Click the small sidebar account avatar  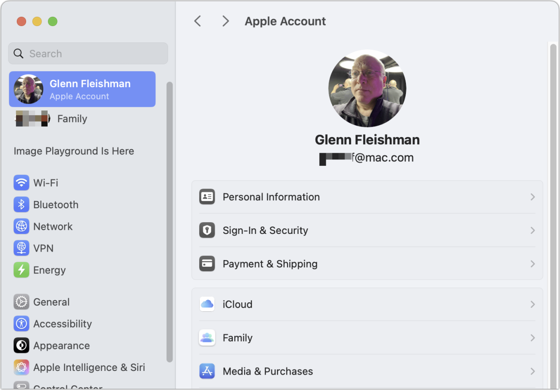pyautogui.click(x=29, y=89)
